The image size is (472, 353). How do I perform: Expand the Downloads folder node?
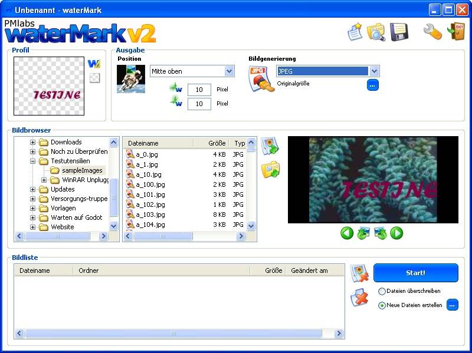point(32,142)
